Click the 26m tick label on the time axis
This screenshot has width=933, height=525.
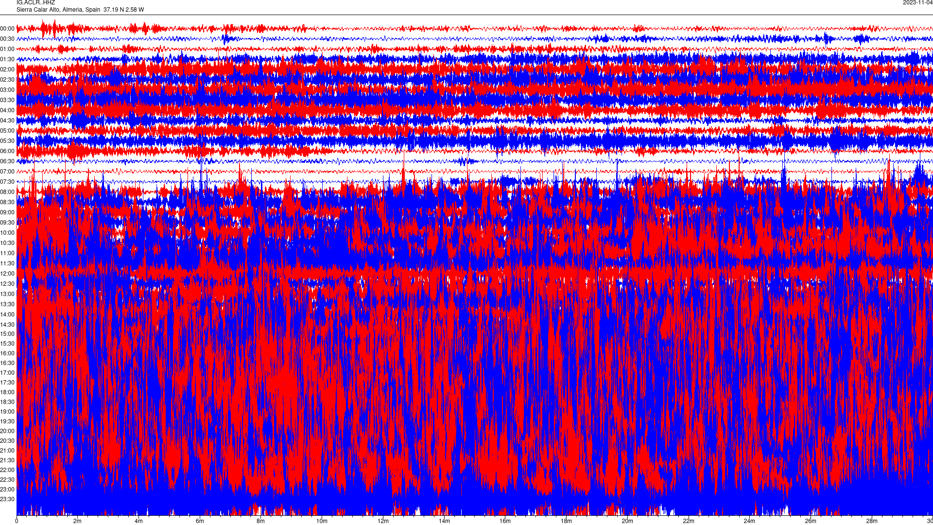pos(811,521)
